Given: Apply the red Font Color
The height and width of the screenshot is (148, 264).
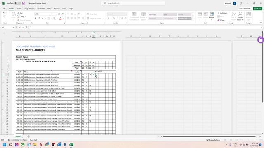Looking at the screenshot, I should tap(61, 18).
